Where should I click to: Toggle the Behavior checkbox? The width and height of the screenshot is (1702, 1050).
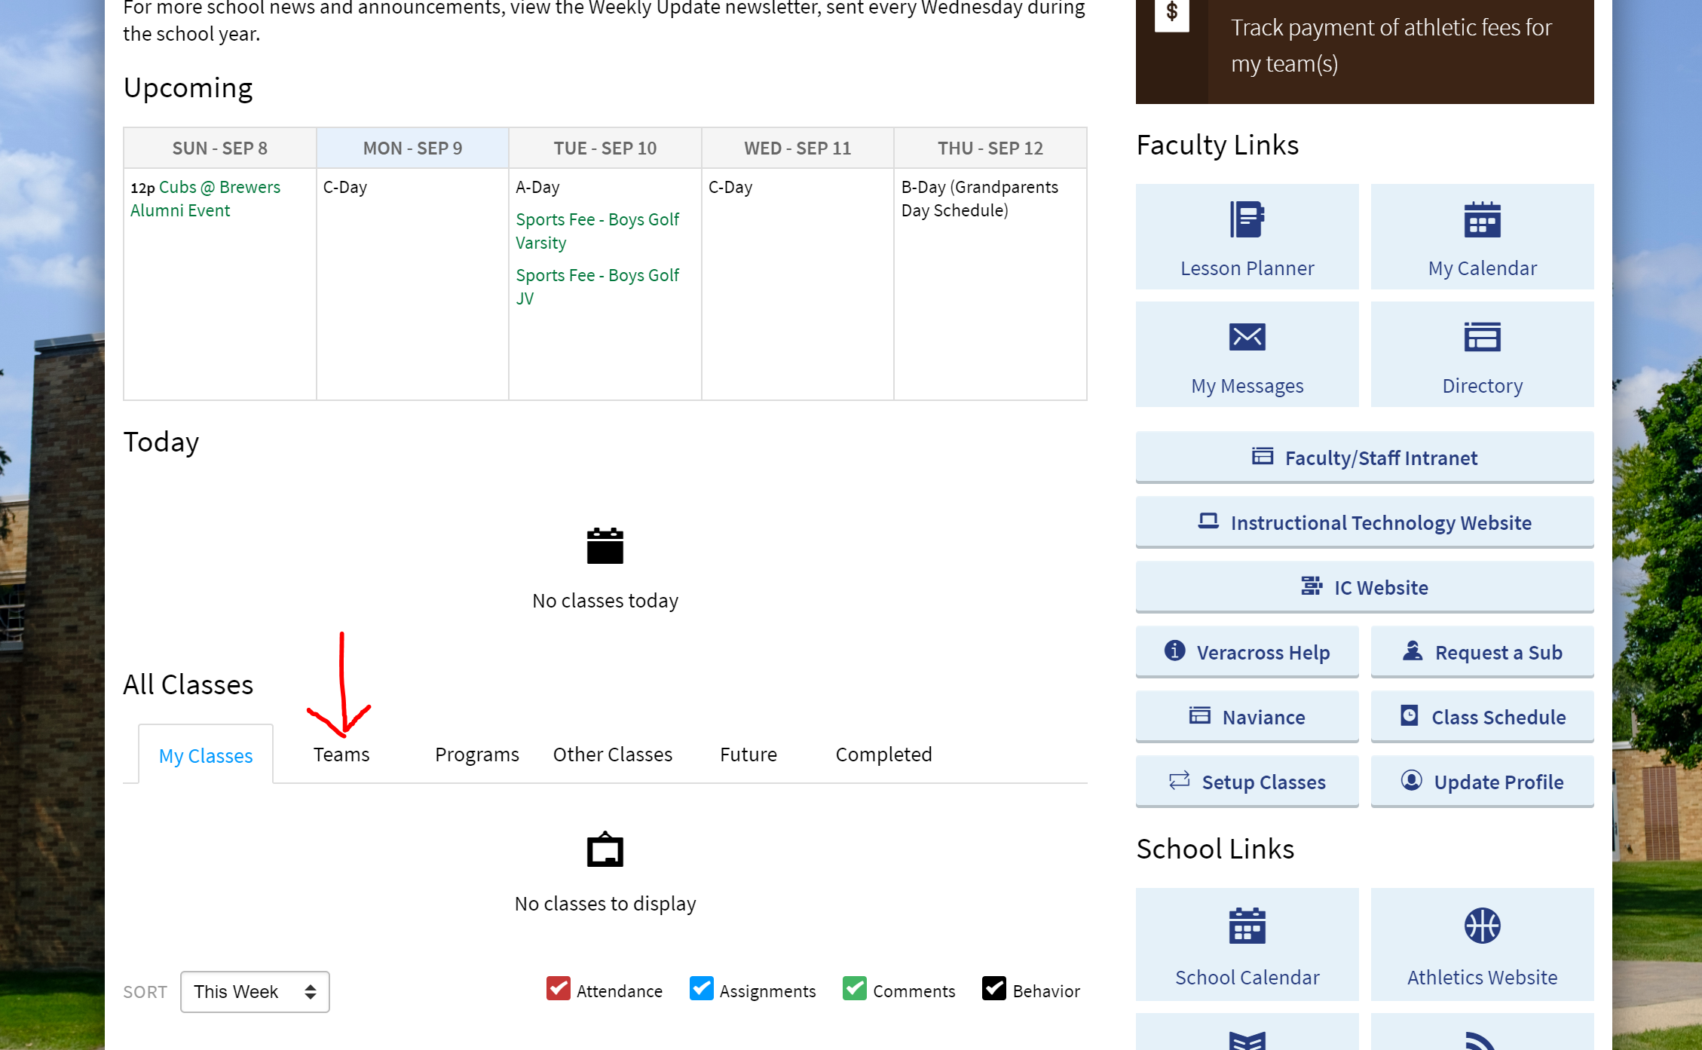993,989
